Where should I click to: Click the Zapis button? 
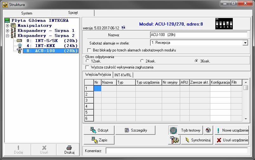tap(99, 140)
